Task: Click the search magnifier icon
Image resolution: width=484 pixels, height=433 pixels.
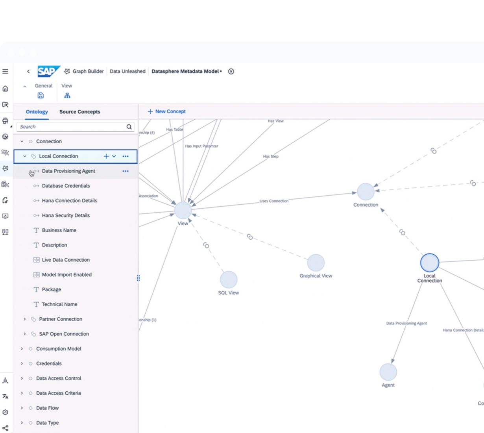Action: click(129, 127)
